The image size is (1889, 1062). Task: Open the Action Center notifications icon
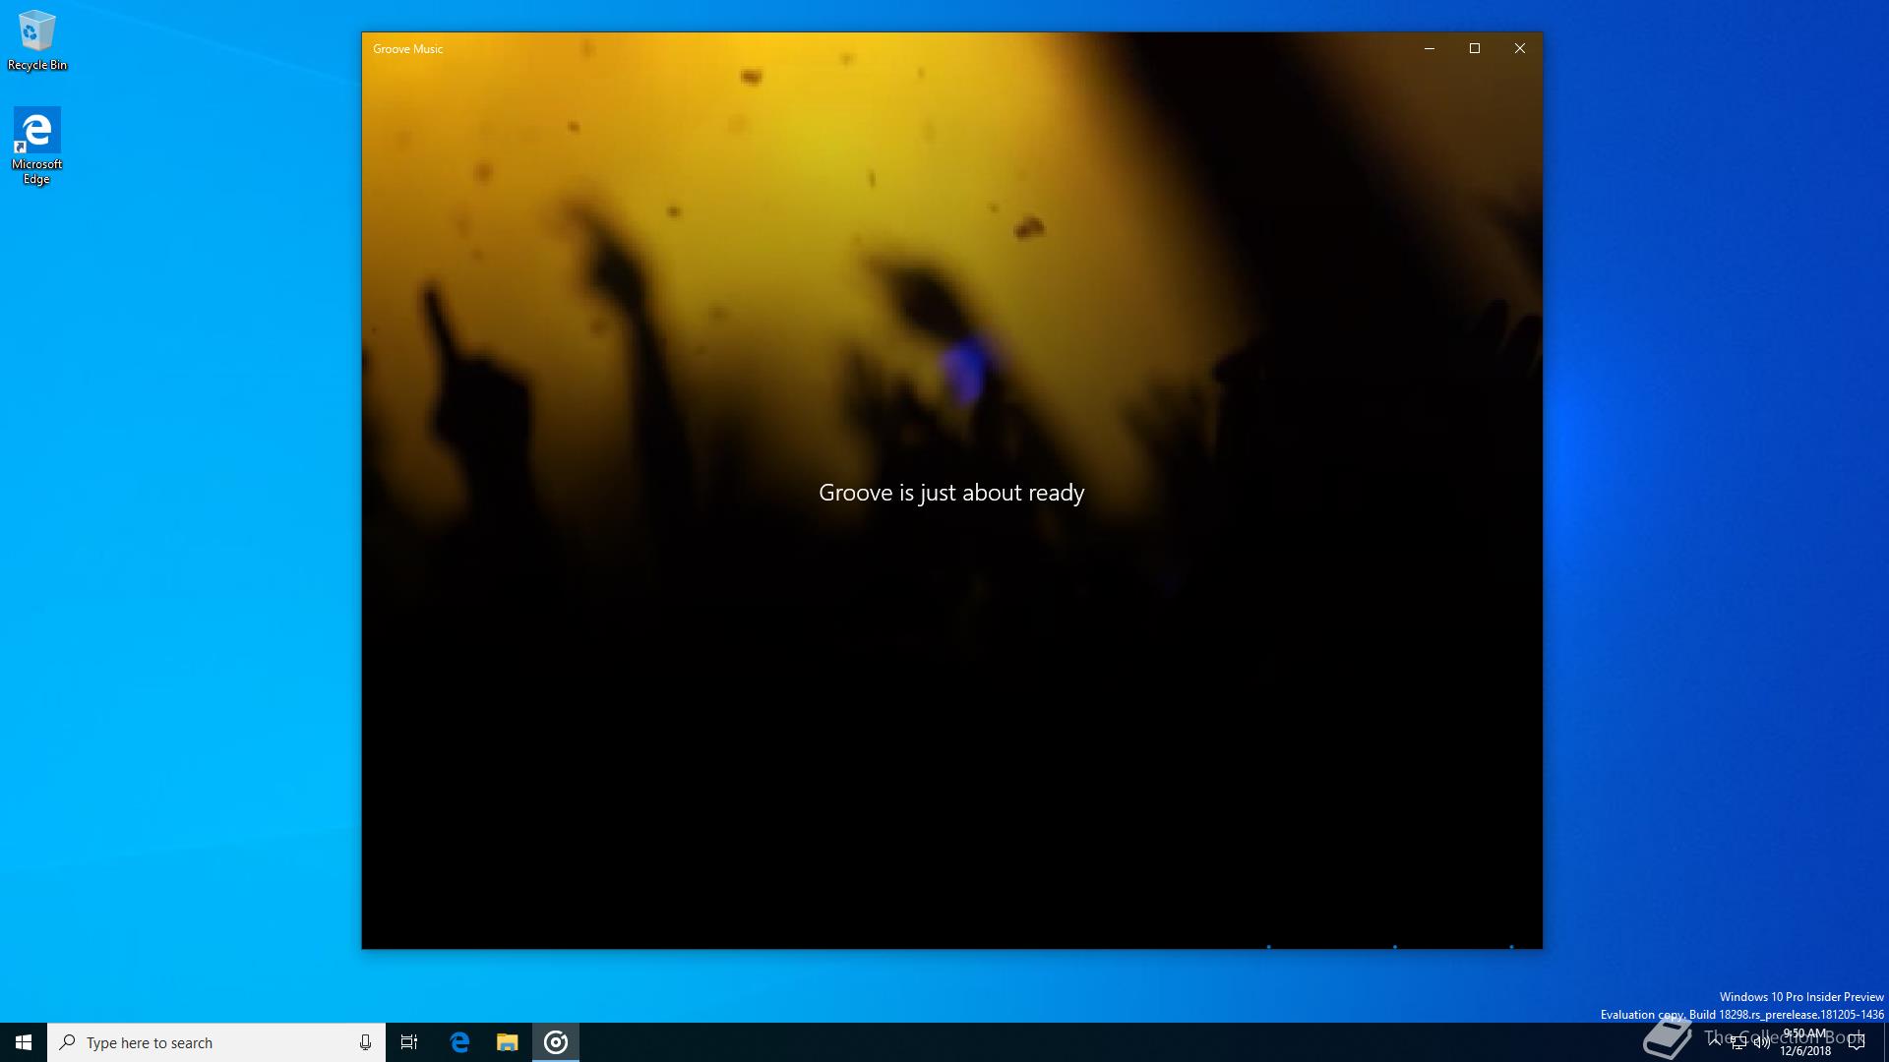[1857, 1042]
